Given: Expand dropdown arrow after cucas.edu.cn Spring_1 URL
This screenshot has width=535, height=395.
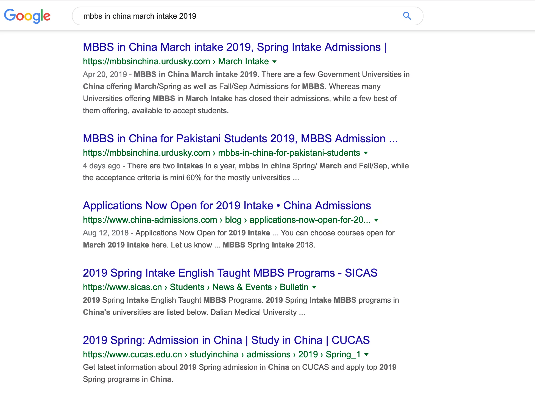Looking at the screenshot, I should (x=366, y=355).
